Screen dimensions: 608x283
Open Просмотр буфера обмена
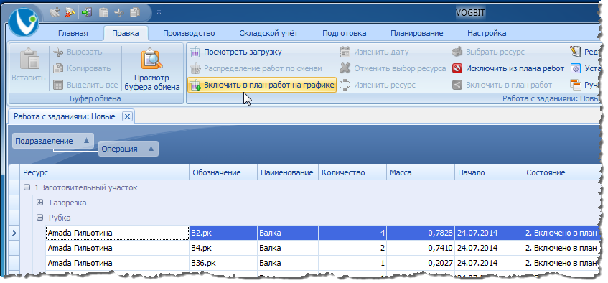point(152,69)
